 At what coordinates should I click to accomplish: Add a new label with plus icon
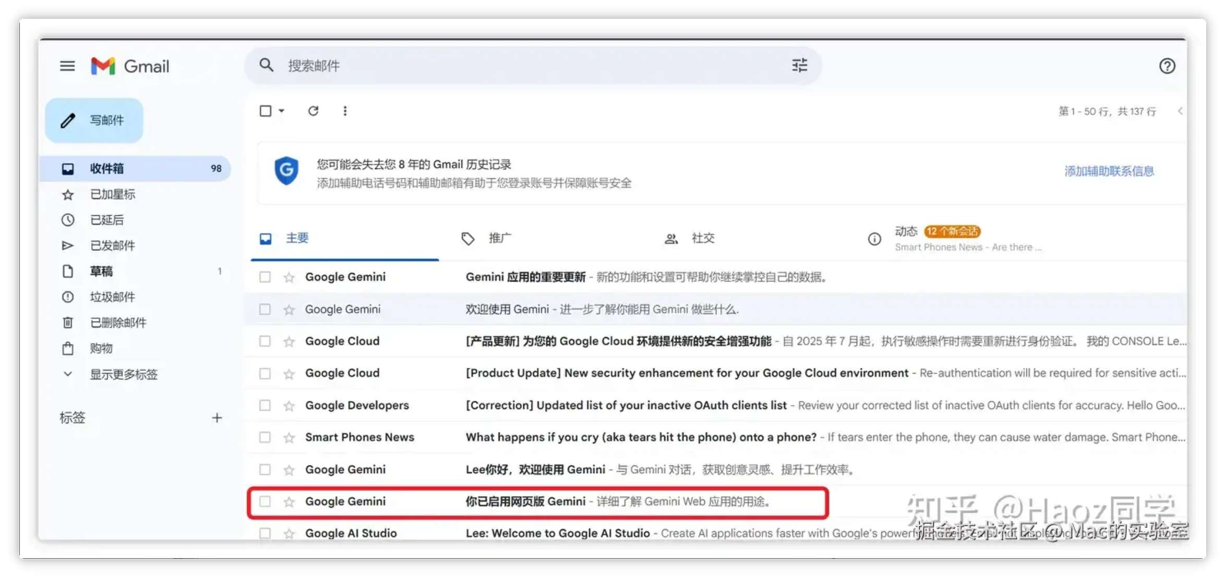pos(217,417)
